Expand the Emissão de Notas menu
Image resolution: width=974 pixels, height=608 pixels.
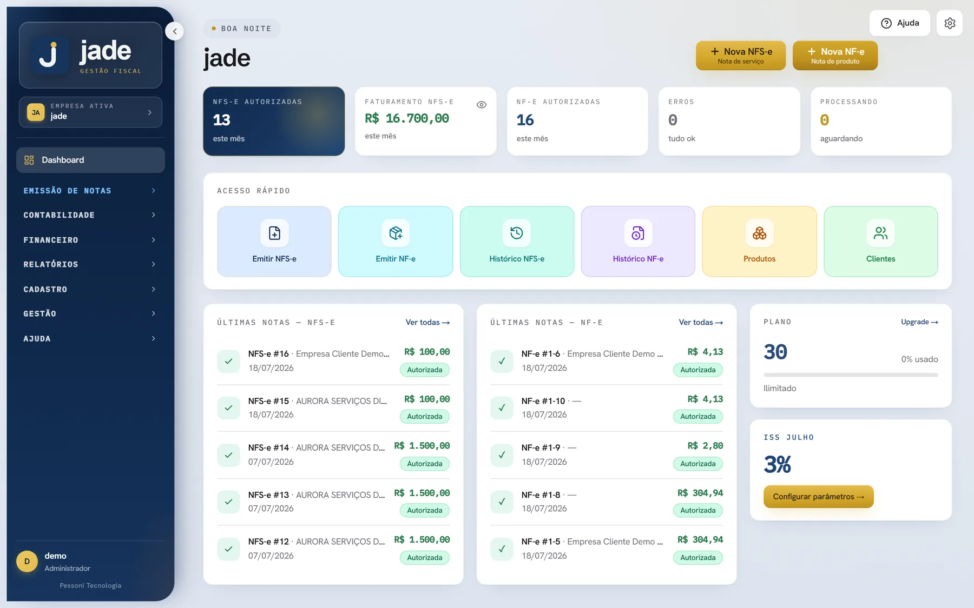coord(90,191)
